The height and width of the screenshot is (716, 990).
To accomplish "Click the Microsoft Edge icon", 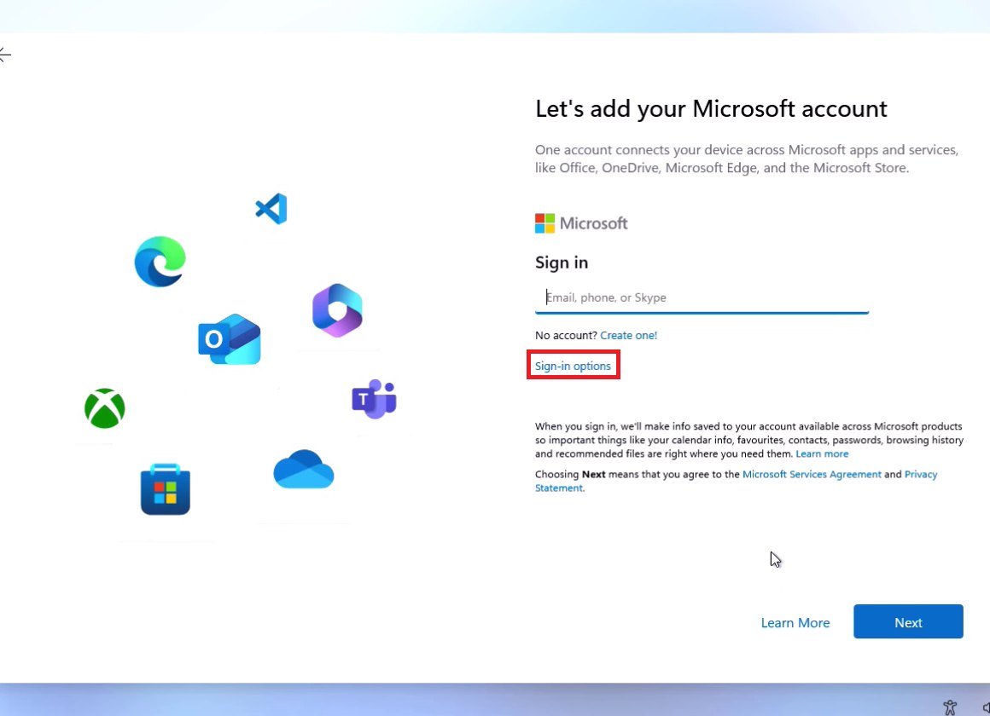I will point(160,262).
